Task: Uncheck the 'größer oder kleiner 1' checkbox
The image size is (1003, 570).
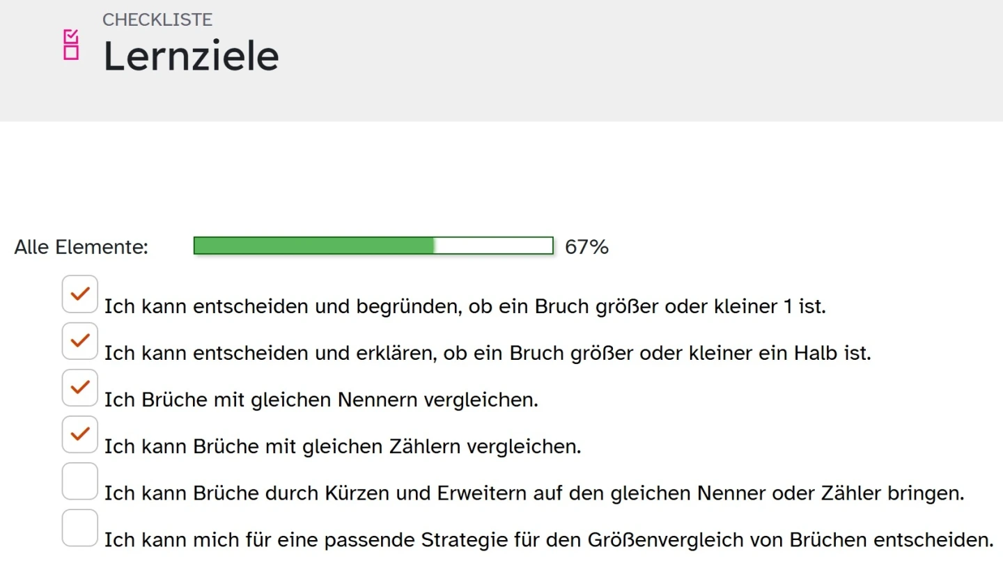Action: [x=80, y=294]
